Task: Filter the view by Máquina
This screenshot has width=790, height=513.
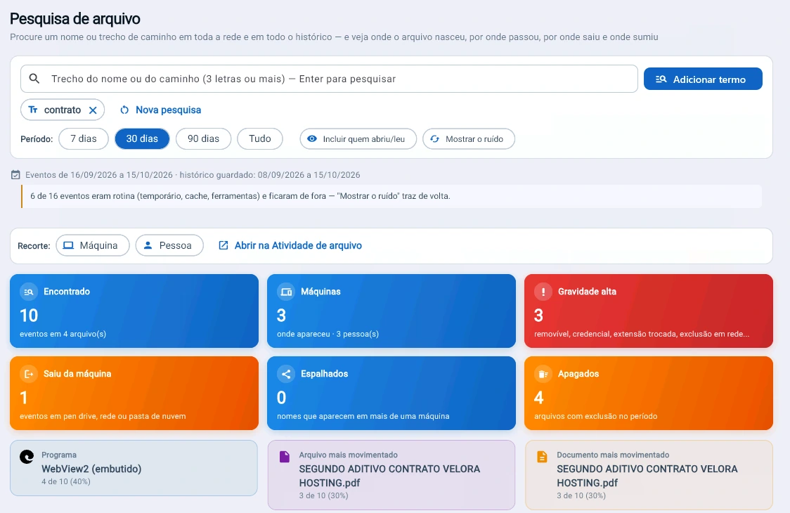Action: click(93, 245)
